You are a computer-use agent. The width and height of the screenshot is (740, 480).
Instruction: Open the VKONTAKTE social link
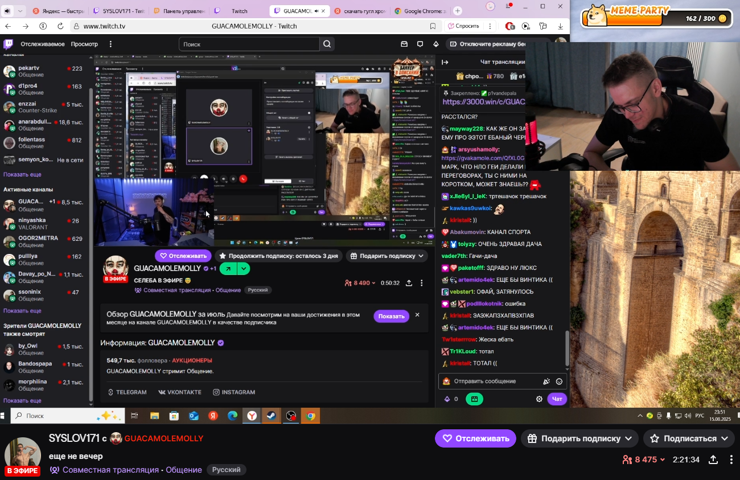[x=180, y=392]
